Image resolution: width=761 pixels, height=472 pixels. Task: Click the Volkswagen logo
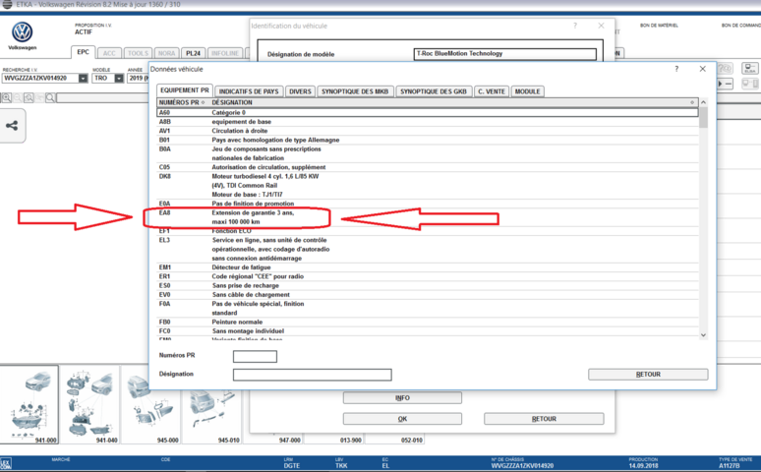[x=22, y=32]
